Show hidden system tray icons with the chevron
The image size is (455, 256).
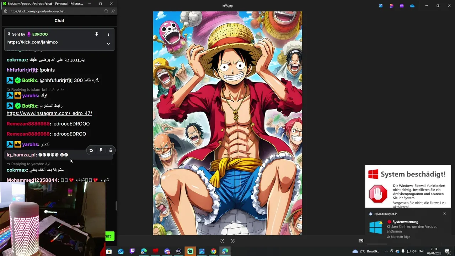(386, 251)
